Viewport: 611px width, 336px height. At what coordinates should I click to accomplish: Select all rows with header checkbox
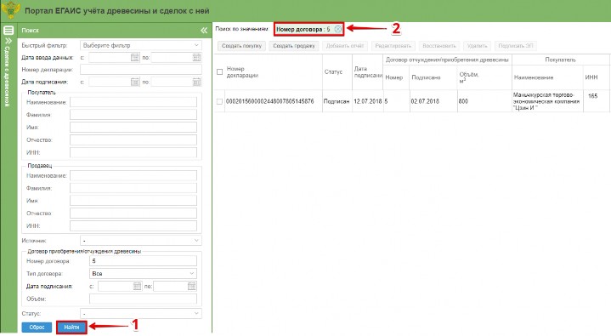(x=219, y=71)
